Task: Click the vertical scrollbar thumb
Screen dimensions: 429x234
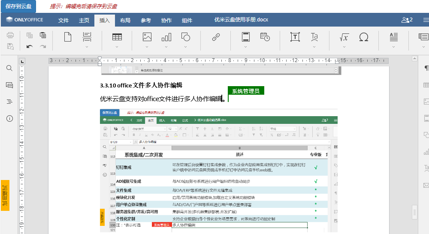Action: click(414, 212)
